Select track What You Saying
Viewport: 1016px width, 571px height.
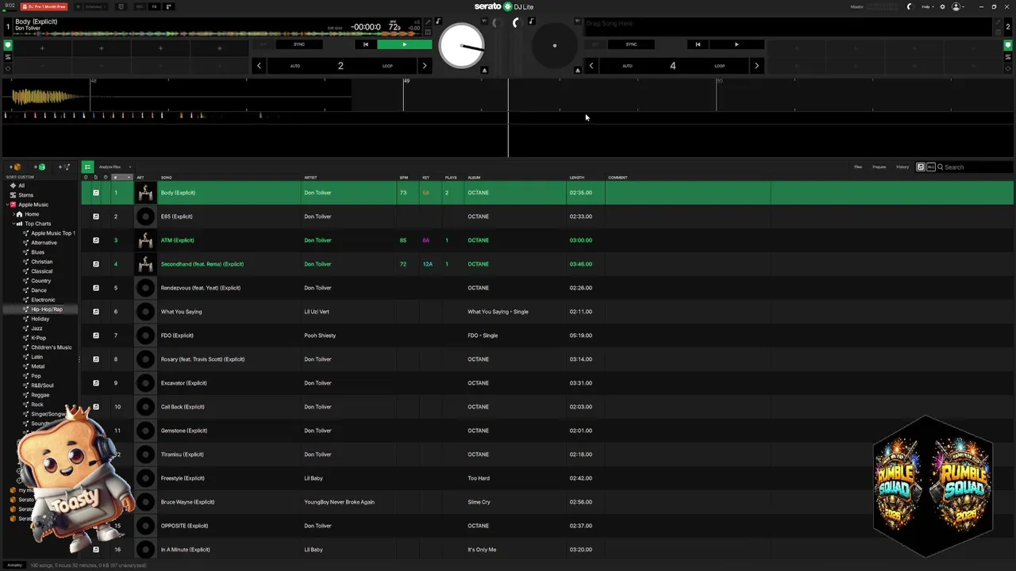181,312
